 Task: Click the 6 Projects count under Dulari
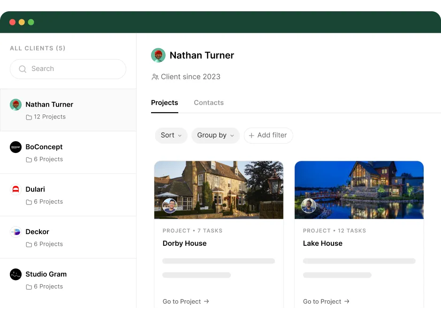[x=48, y=202]
